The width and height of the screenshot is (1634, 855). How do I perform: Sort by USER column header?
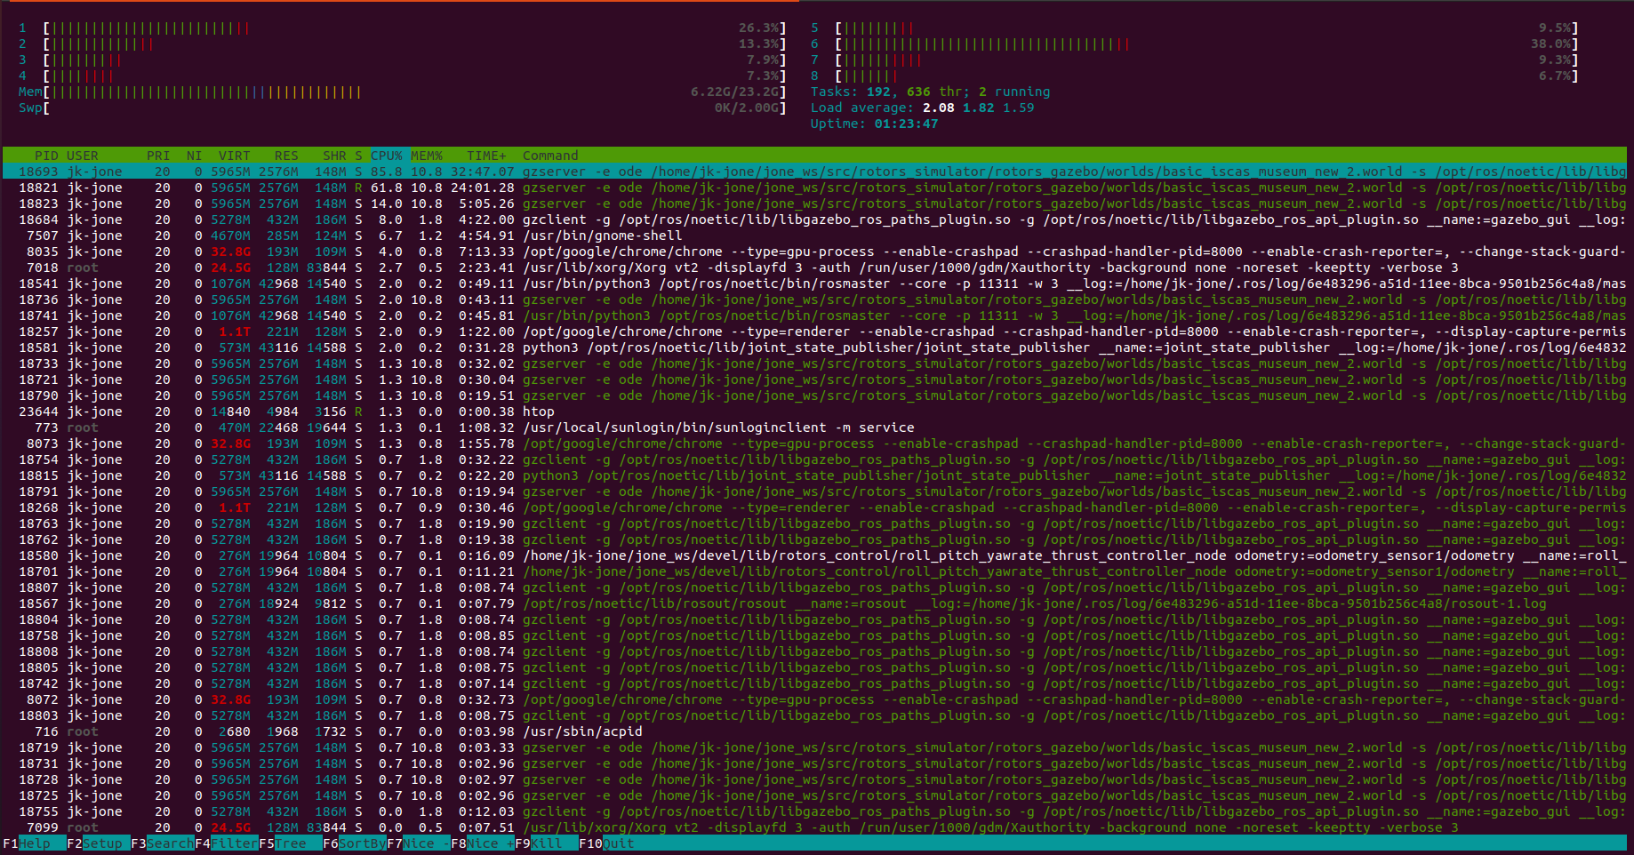(83, 156)
